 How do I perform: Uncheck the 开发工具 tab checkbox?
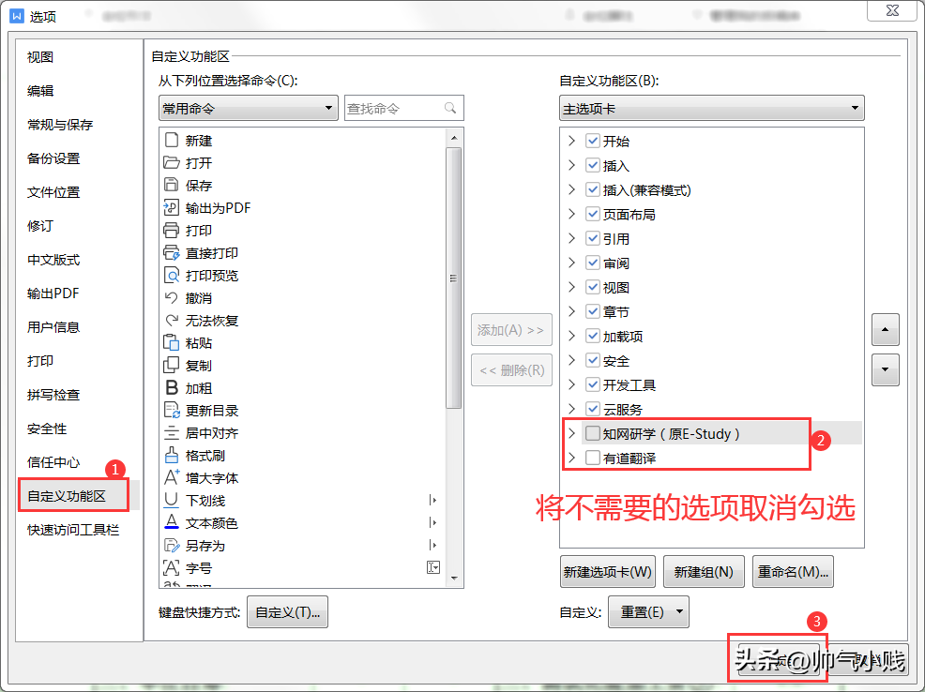pyautogui.click(x=593, y=384)
